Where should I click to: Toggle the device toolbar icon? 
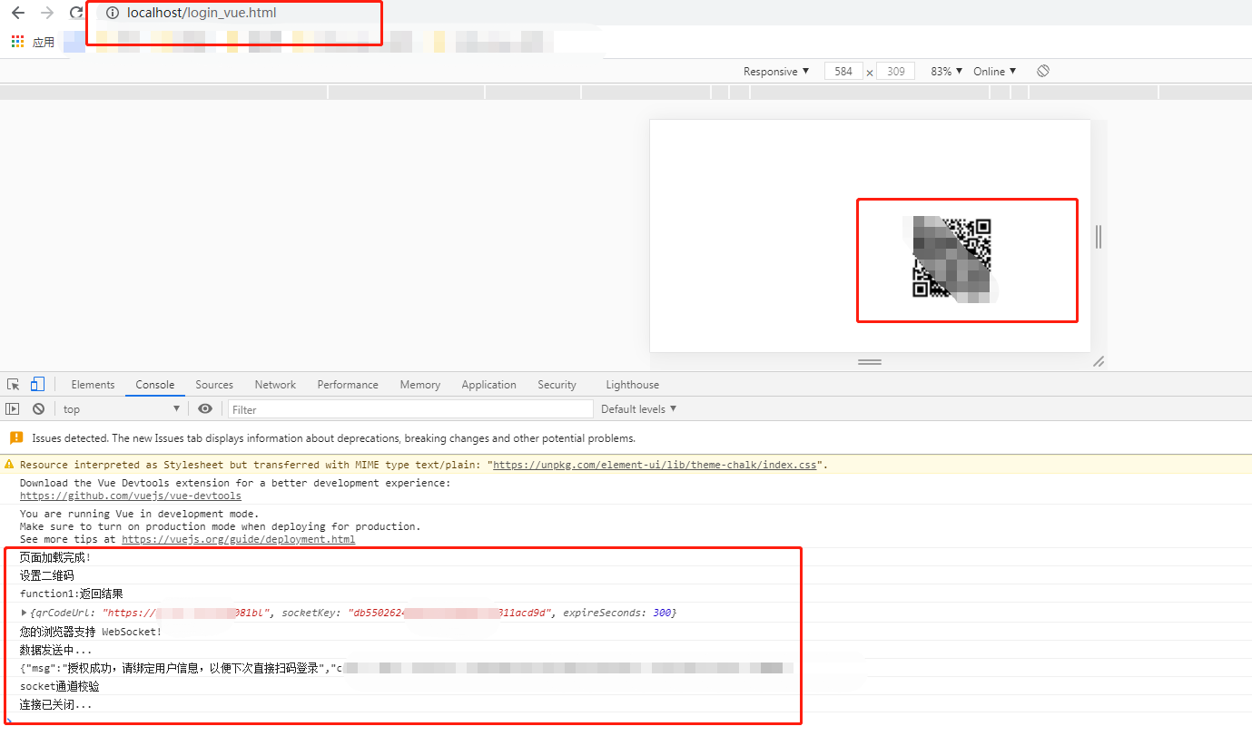37,384
